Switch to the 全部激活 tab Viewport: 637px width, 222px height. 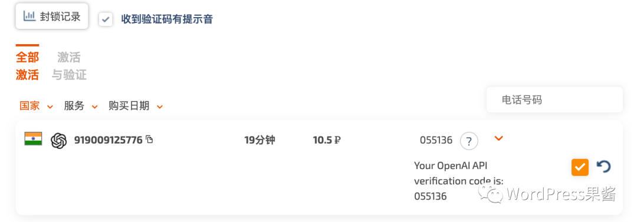(27, 66)
